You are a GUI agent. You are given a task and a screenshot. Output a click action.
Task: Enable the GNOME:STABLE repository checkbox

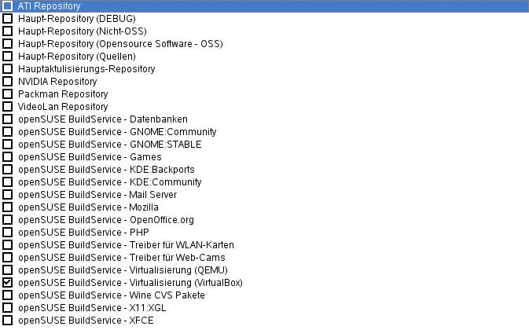7,145
